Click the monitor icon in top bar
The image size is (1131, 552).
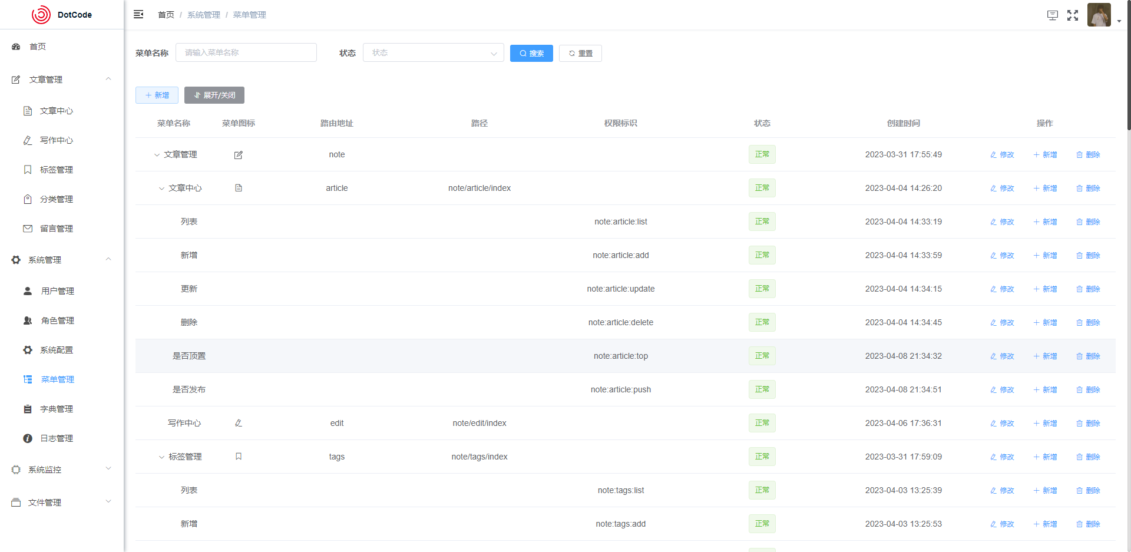click(x=1052, y=15)
